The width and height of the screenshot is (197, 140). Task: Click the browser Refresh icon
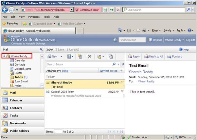point(112,10)
